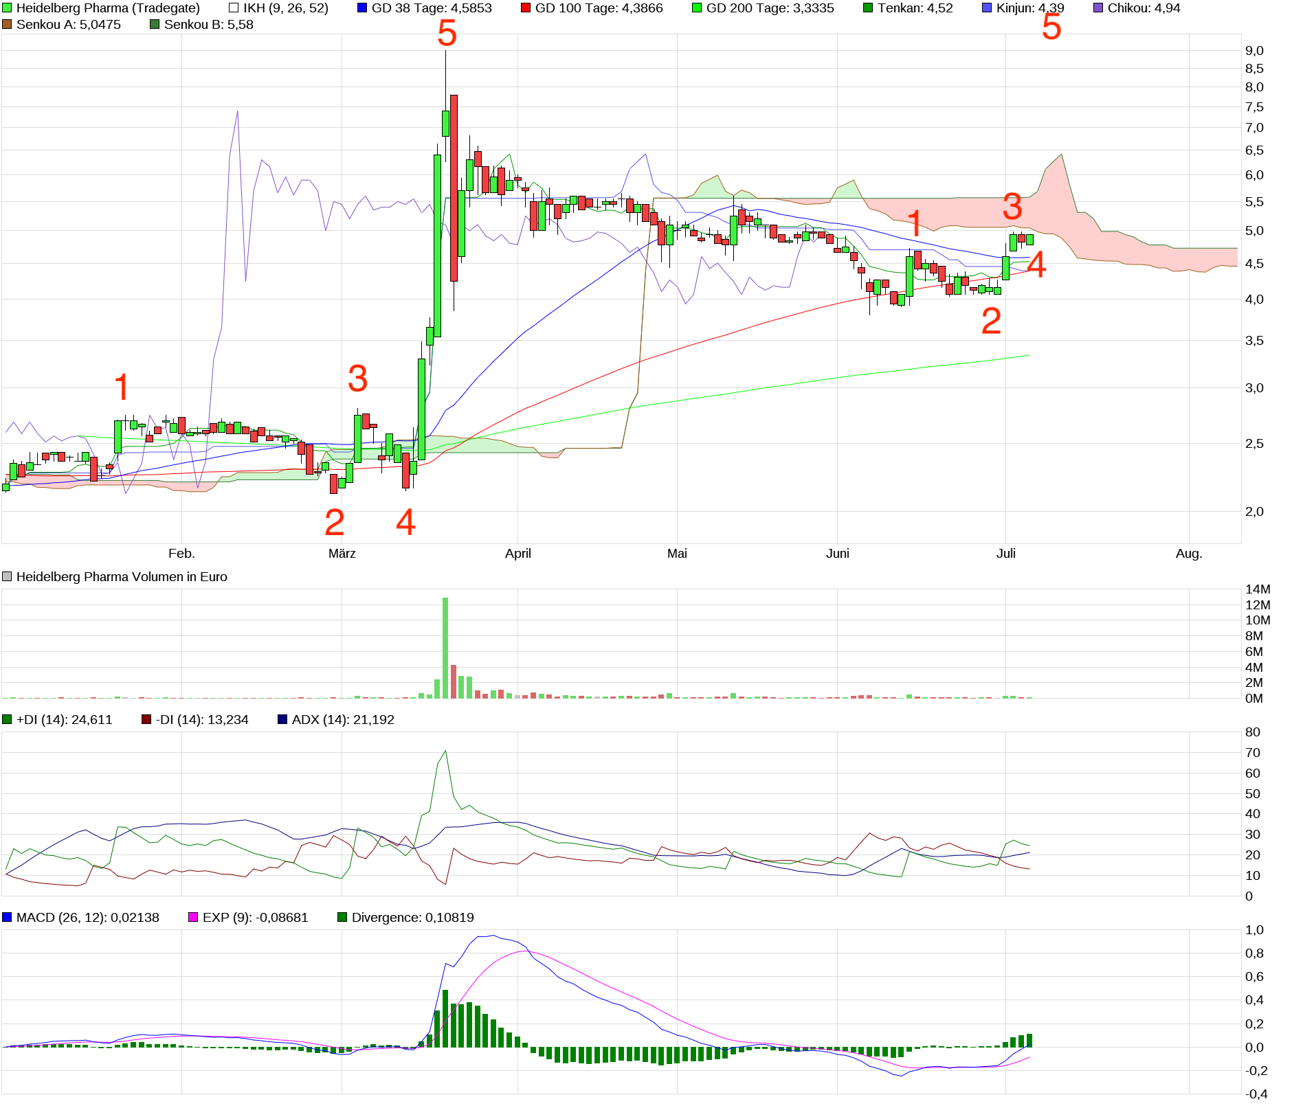Click the green +DI (14) legend swatch

tap(7, 720)
